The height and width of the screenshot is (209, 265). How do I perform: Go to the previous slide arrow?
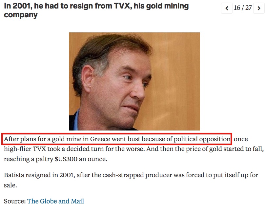click(227, 8)
